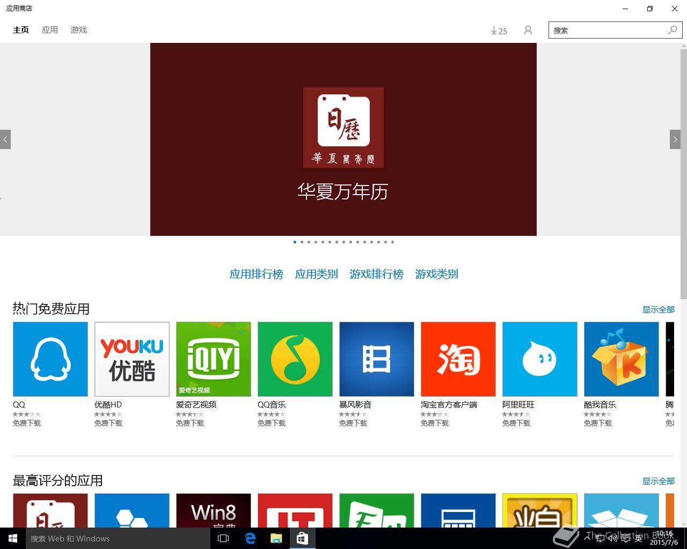687x549 pixels.
Task: Show all 热门免费应用 via 显示全部
Action: coord(659,309)
